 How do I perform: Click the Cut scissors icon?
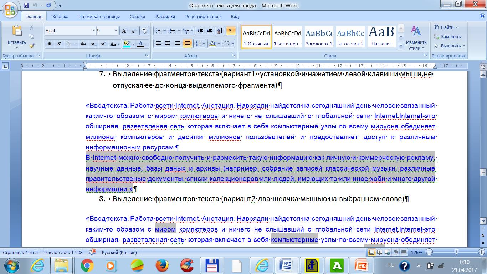(x=32, y=27)
